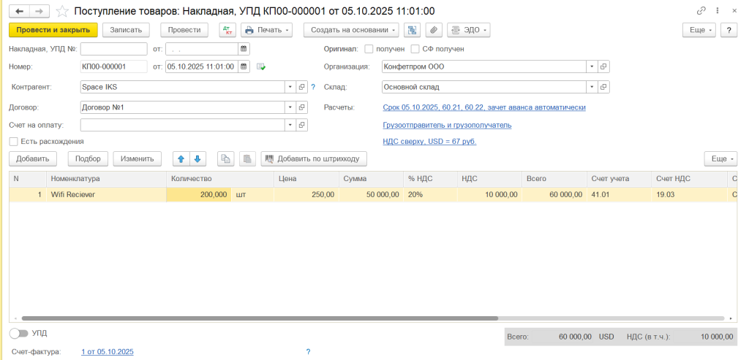This screenshot has width=749, height=360.
Task: Sort by Номенклатура column header
Action: (x=106, y=179)
